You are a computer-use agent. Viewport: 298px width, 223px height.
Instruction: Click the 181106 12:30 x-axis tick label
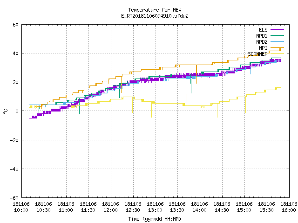pos(133,207)
